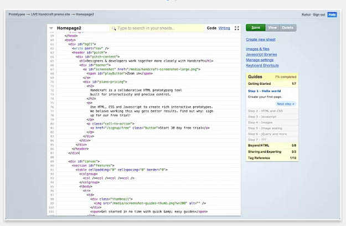Click the table cellpadding code line
The height and width of the screenshot is (226, 346).
click(x=121, y=169)
